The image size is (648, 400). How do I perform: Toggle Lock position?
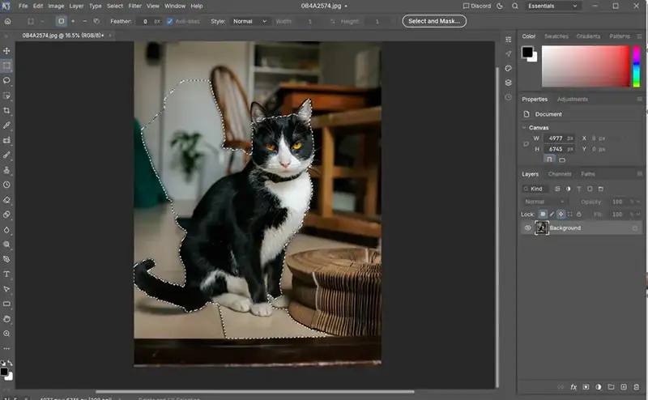point(561,214)
